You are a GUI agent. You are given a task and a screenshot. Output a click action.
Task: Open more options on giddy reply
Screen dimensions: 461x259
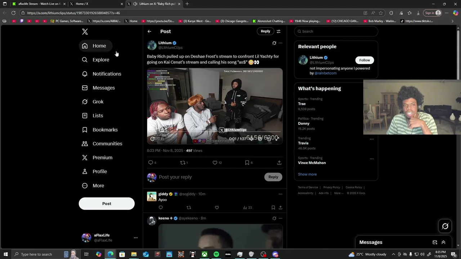click(281, 194)
